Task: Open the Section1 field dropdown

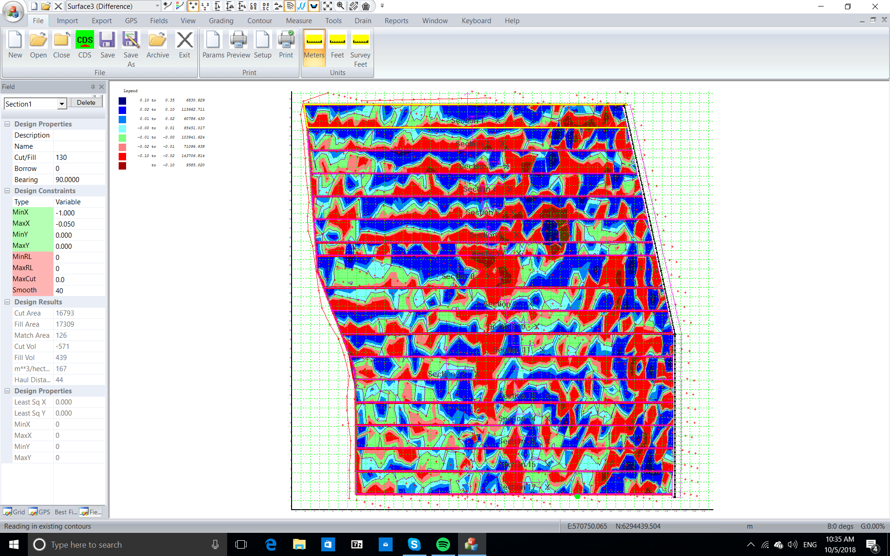Action: pyautogui.click(x=62, y=104)
